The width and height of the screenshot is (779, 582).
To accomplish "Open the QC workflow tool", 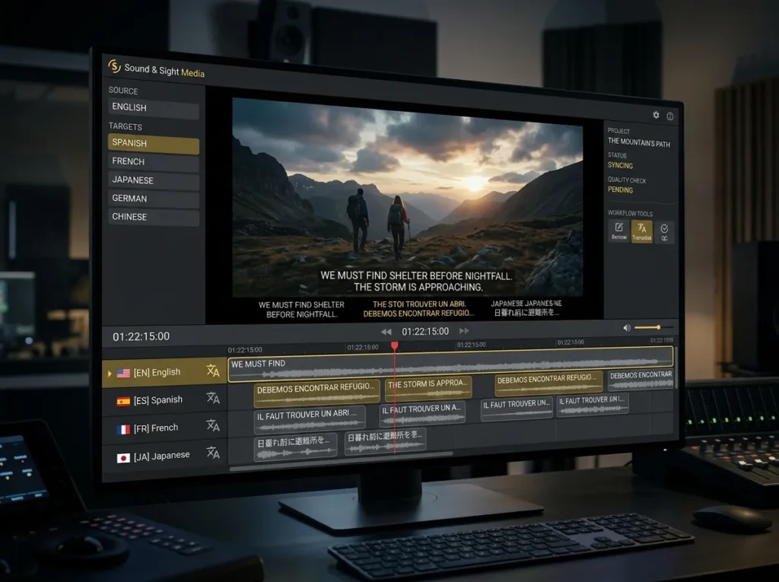I will pos(664,232).
